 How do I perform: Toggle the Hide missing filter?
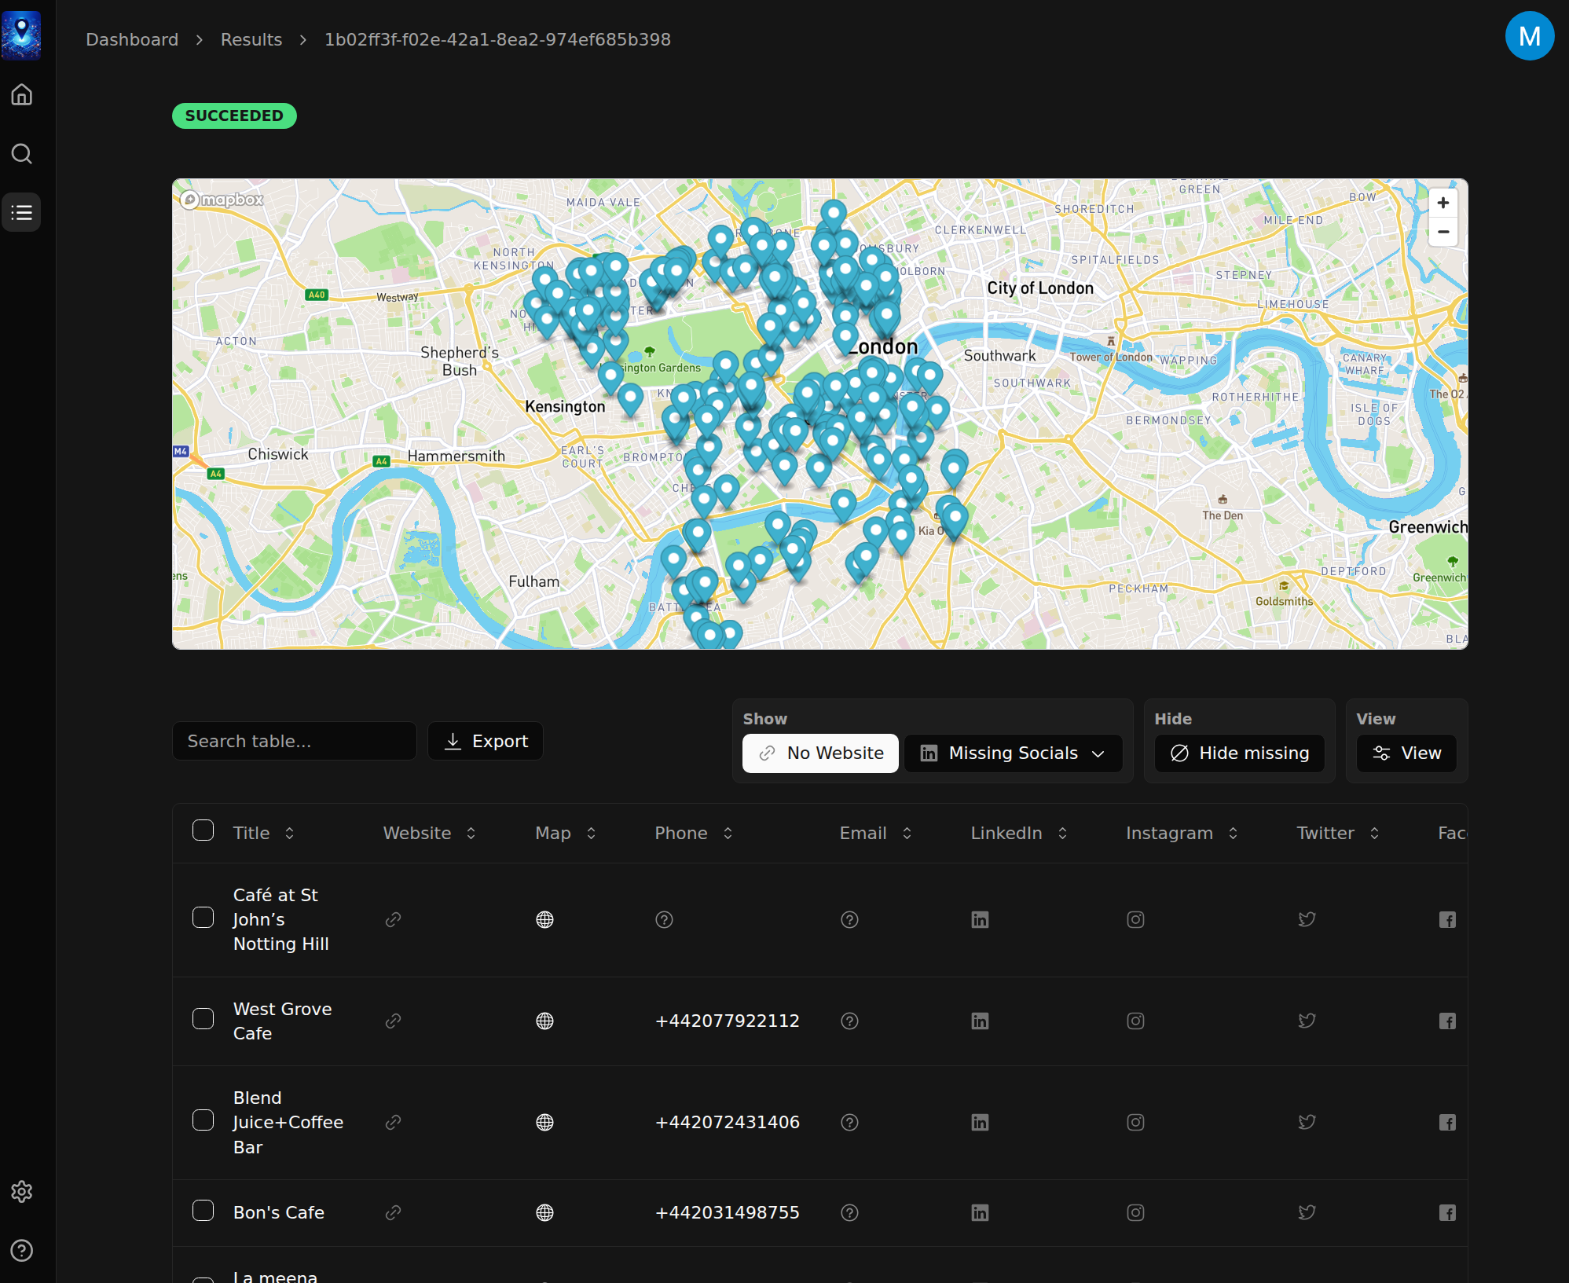point(1239,753)
